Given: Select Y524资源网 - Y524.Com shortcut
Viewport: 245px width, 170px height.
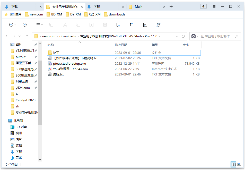Looking at the screenshot, I should pyautogui.click(x=124, y=69).
